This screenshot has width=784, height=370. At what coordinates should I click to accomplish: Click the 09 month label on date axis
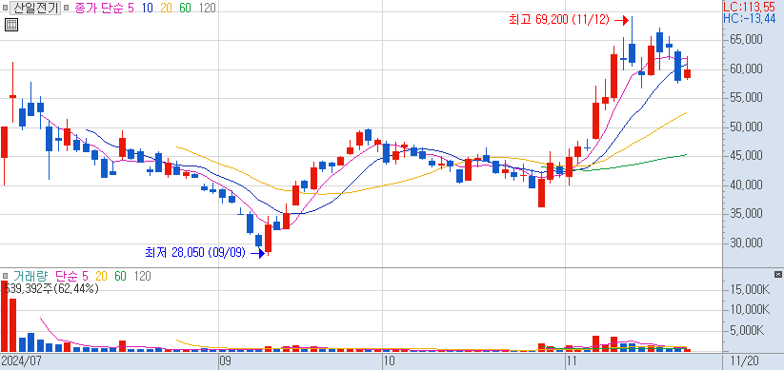(x=226, y=360)
